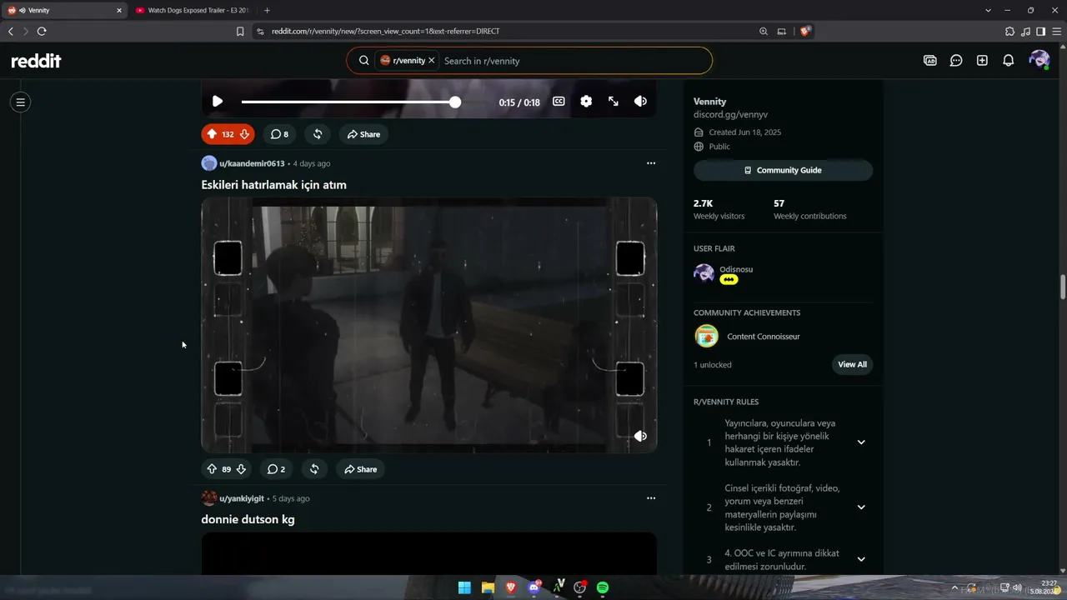Open the 'donnie dutson kg' post
Image resolution: width=1067 pixels, height=600 pixels.
pyautogui.click(x=248, y=519)
